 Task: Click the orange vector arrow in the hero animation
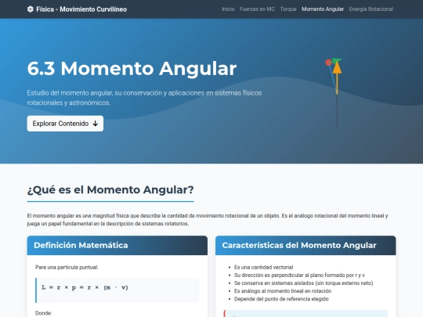pos(337,78)
